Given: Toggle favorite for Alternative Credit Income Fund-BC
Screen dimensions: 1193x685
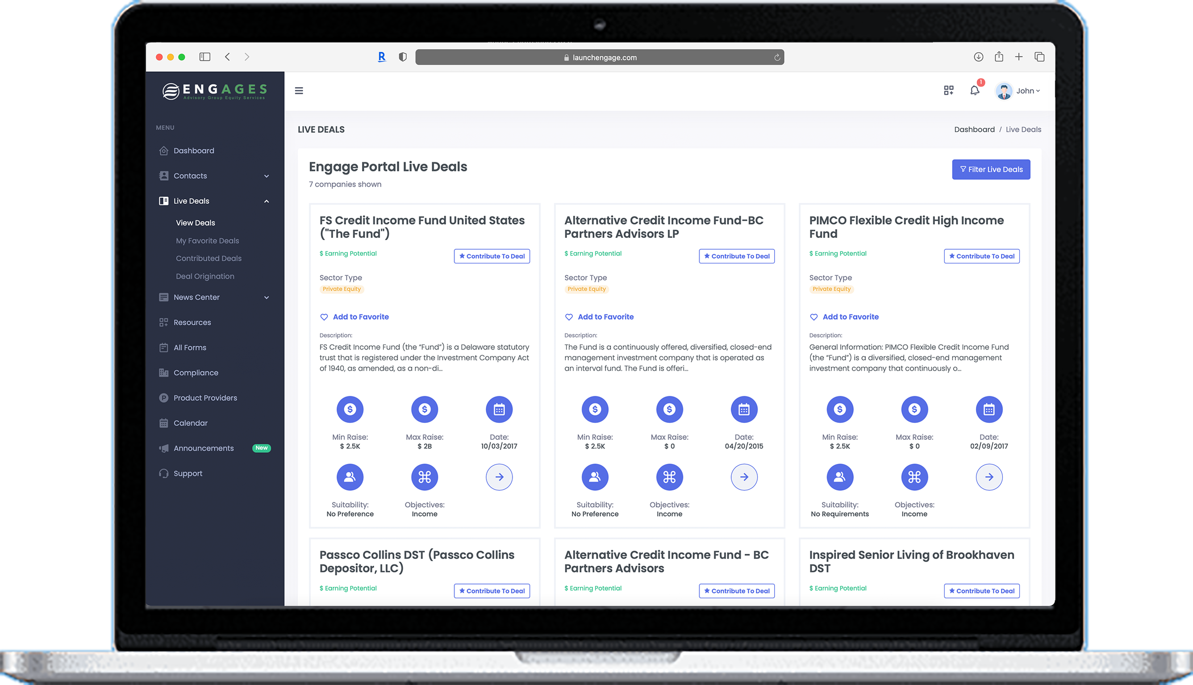Looking at the screenshot, I should pyautogui.click(x=600, y=317).
